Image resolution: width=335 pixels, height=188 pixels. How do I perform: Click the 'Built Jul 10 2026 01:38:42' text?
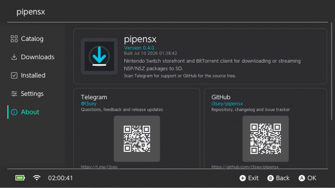(x=150, y=53)
